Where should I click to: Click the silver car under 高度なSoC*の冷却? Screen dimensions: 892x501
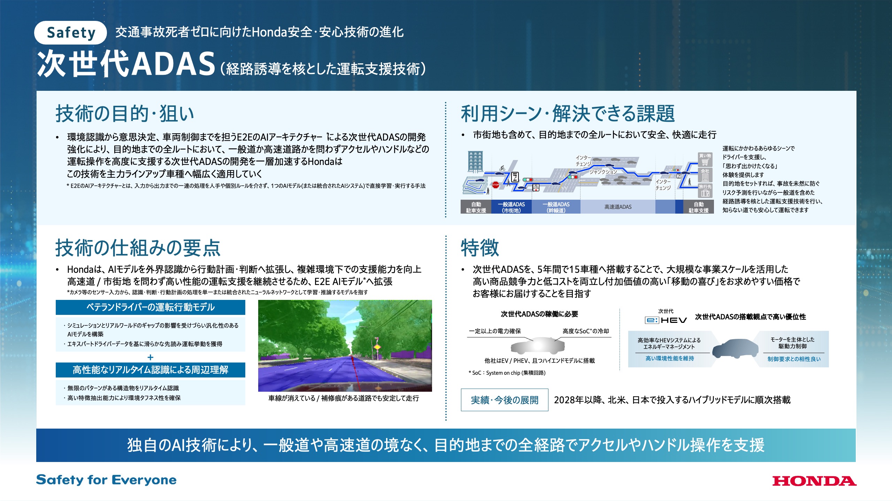538,345
